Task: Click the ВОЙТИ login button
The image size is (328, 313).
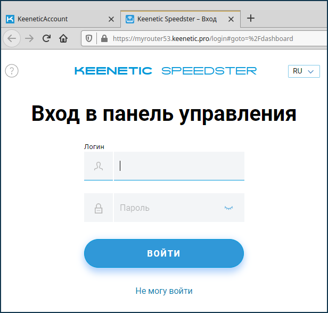Action: pos(164,253)
